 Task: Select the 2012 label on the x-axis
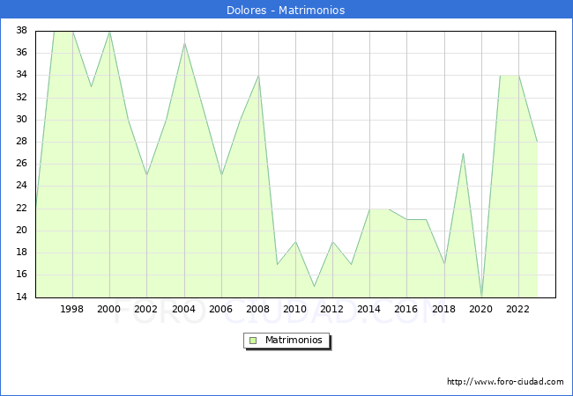[332, 309]
